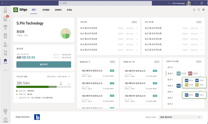The height and width of the screenshot is (124, 208).
Task: Open the 활동 activity bell icon
Action: 5,10
